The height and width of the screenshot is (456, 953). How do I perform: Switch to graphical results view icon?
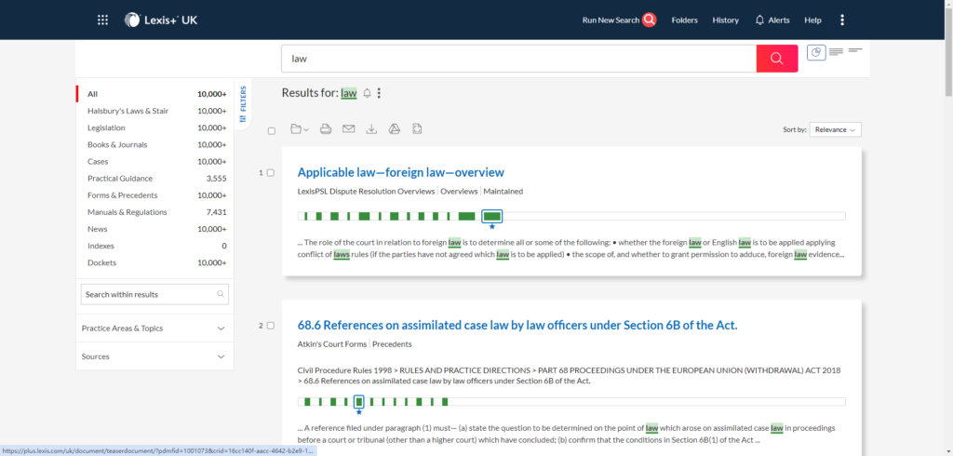[816, 53]
